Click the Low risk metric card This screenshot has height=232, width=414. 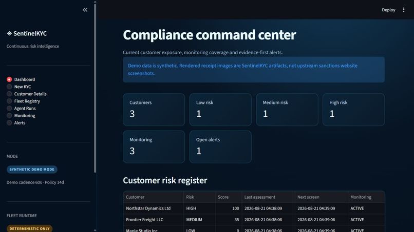[x=220, y=110]
